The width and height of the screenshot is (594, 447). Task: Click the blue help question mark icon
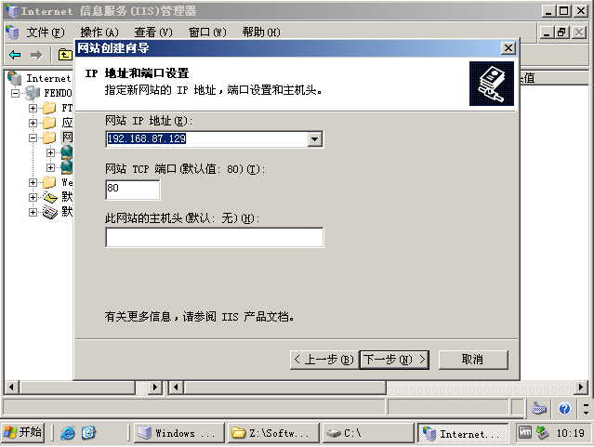(x=564, y=409)
